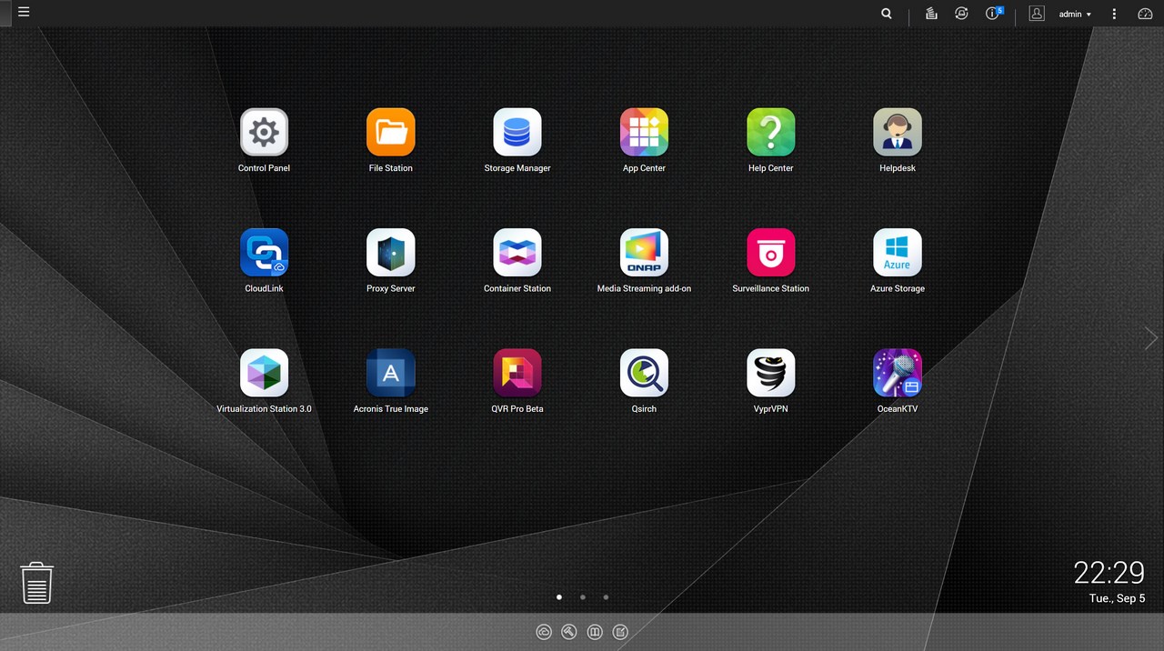Open CloudLink
The height and width of the screenshot is (651, 1164).
click(x=264, y=253)
